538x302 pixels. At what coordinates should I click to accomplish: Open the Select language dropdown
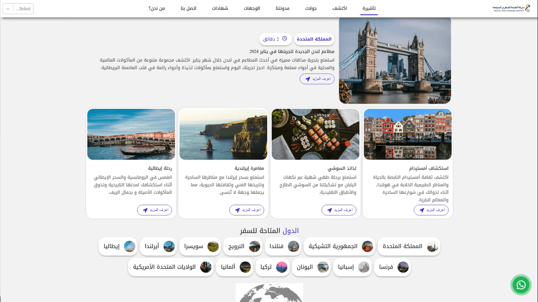coord(18,9)
